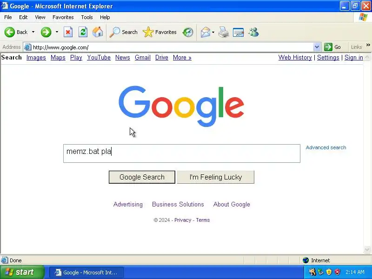Open the About Google link
Viewport: 372px width, 279px height.
pyautogui.click(x=232, y=204)
